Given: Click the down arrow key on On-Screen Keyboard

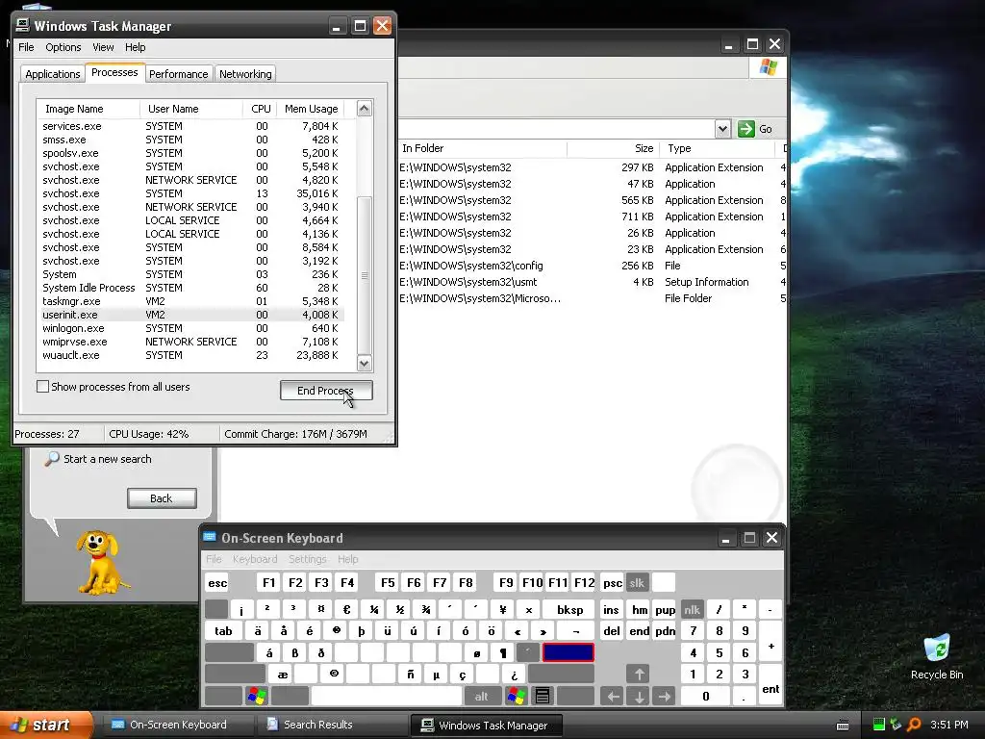Looking at the screenshot, I should (x=639, y=696).
